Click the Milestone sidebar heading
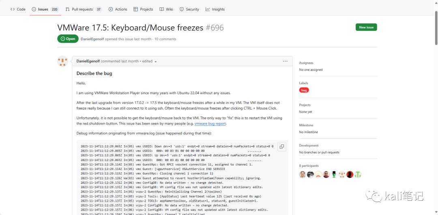Image resolution: width=438 pixels, height=215 pixels. [306, 125]
